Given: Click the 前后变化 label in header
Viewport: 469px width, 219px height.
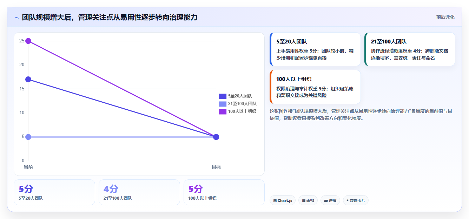Looking at the screenshot, I should click(x=445, y=17).
